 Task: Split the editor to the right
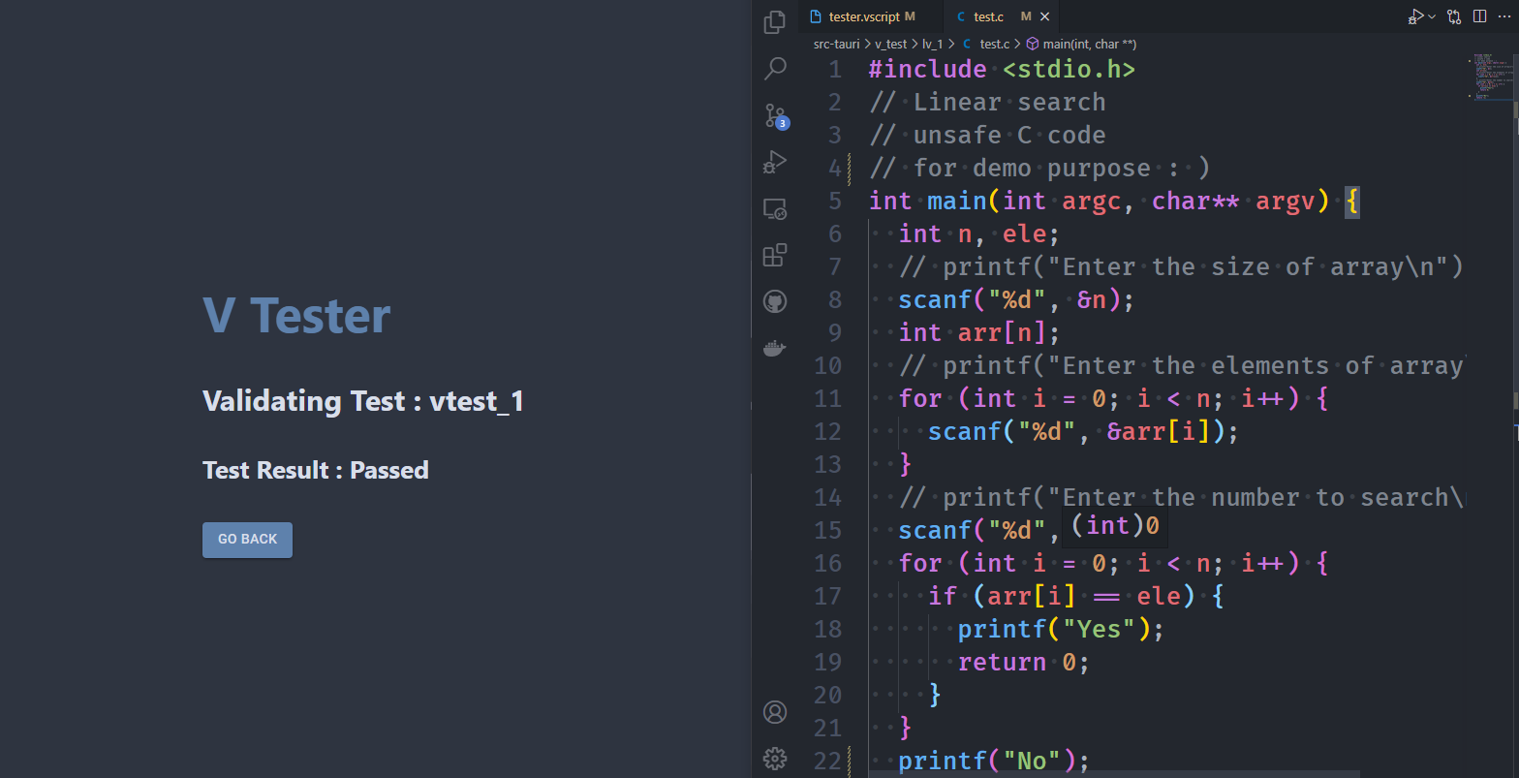tap(1479, 16)
